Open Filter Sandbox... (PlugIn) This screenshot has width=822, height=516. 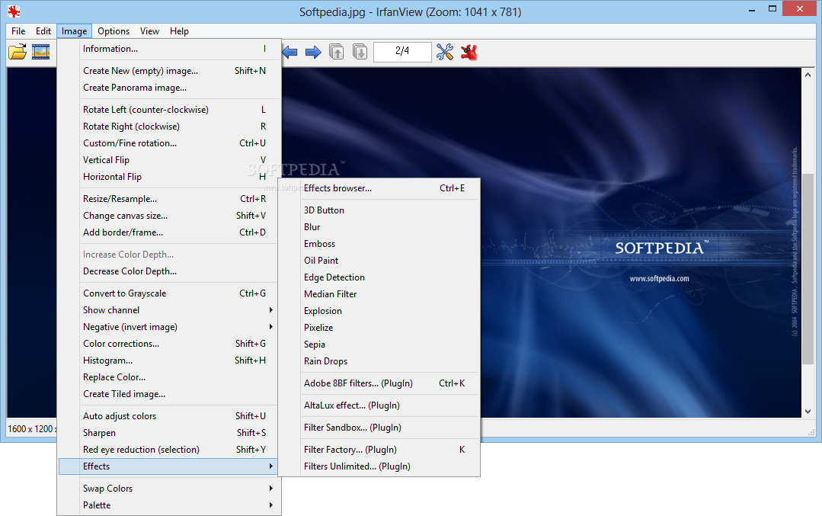[x=379, y=428]
